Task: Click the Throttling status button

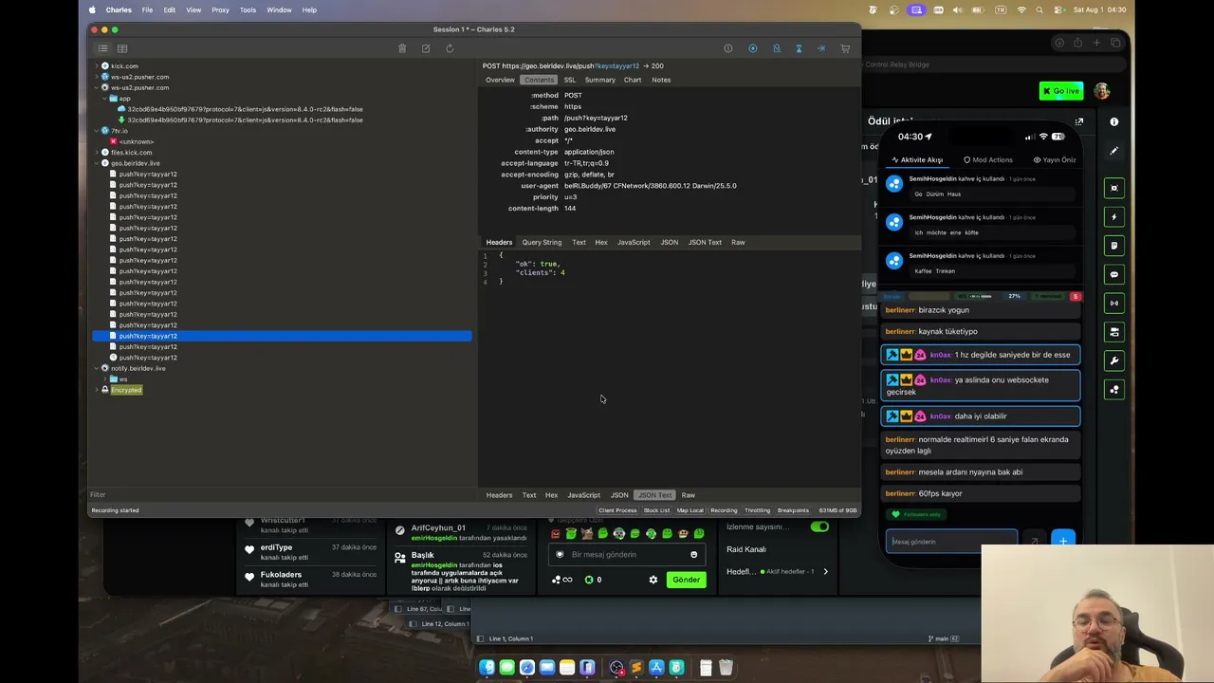Action: (x=757, y=510)
